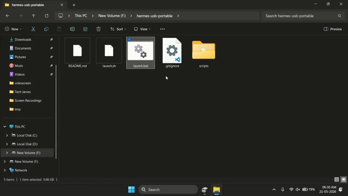This screenshot has width=348, height=196.
Task: Close the hermes-usb-portable tab
Action: [x=62, y=5]
